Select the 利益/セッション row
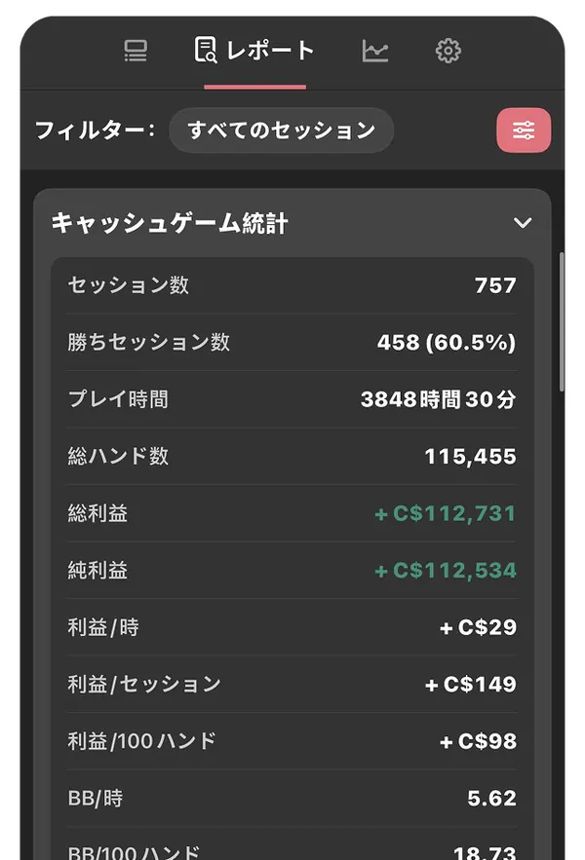The width and height of the screenshot is (585, 860). (x=292, y=685)
